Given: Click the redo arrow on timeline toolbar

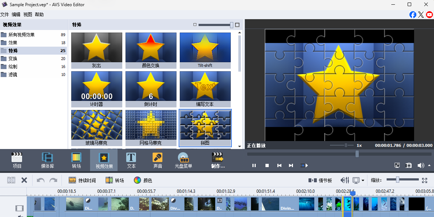Looking at the screenshot, I should click(53, 180).
